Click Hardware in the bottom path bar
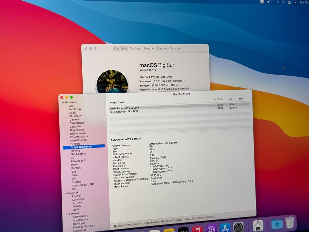This screenshot has height=232, width=309. pos(152,222)
